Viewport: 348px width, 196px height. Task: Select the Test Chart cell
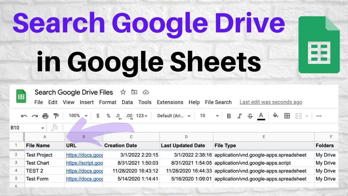pos(45,163)
